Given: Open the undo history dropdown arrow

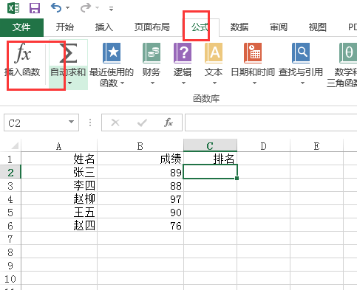Looking at the screenshot, I should [x=67, y=8].
